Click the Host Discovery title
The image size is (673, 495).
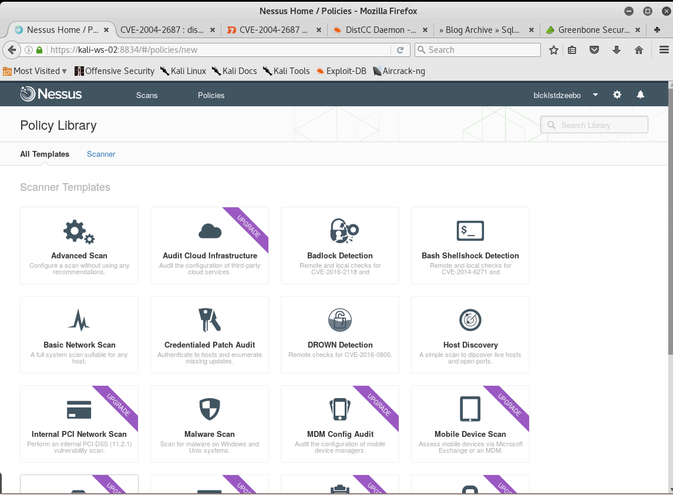pyautogui.click(x=470, y=345)
